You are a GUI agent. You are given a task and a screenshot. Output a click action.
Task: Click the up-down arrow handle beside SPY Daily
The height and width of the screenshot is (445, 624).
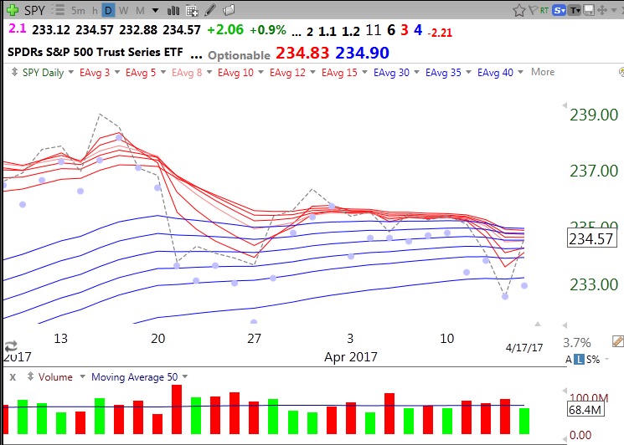14,72
